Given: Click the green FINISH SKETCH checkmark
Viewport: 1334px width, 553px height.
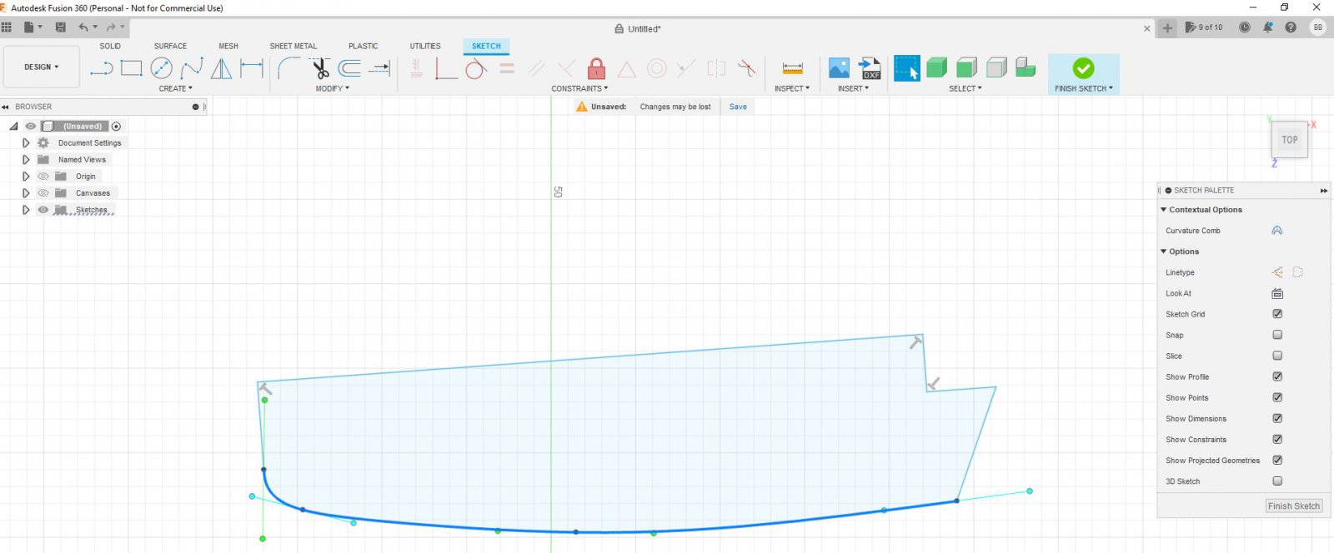Looking at the screenshot, I should click(1083, 68).
